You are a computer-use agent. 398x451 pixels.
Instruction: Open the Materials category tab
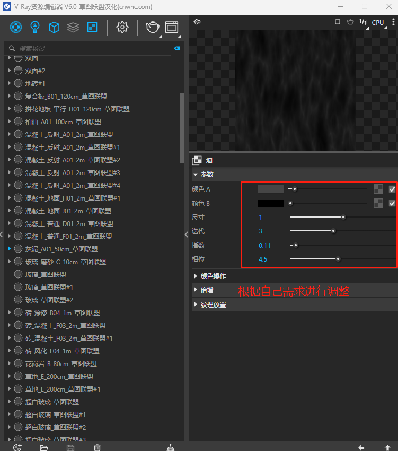pos(16,27)
